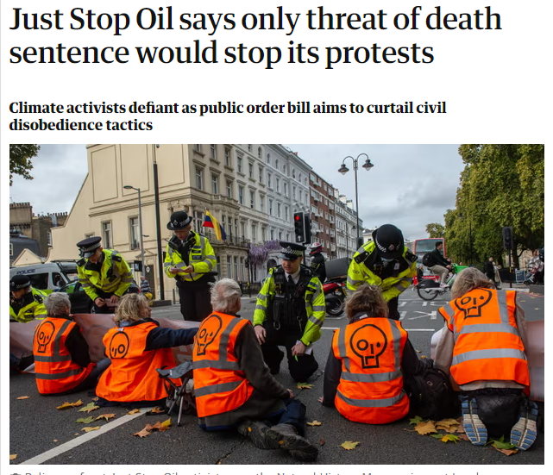Click the skull logo on the far-right kneeling protester's vest
This screenshot has height=475, width=553.
click(472, 303)
